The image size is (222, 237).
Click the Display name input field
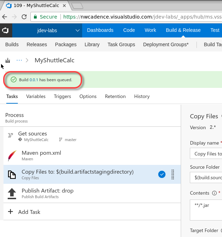pos(206,154)
